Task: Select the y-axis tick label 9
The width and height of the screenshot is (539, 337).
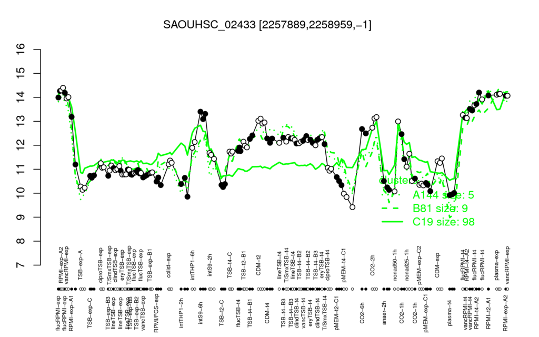Action: pyautogui.click(x=21, y=217)
